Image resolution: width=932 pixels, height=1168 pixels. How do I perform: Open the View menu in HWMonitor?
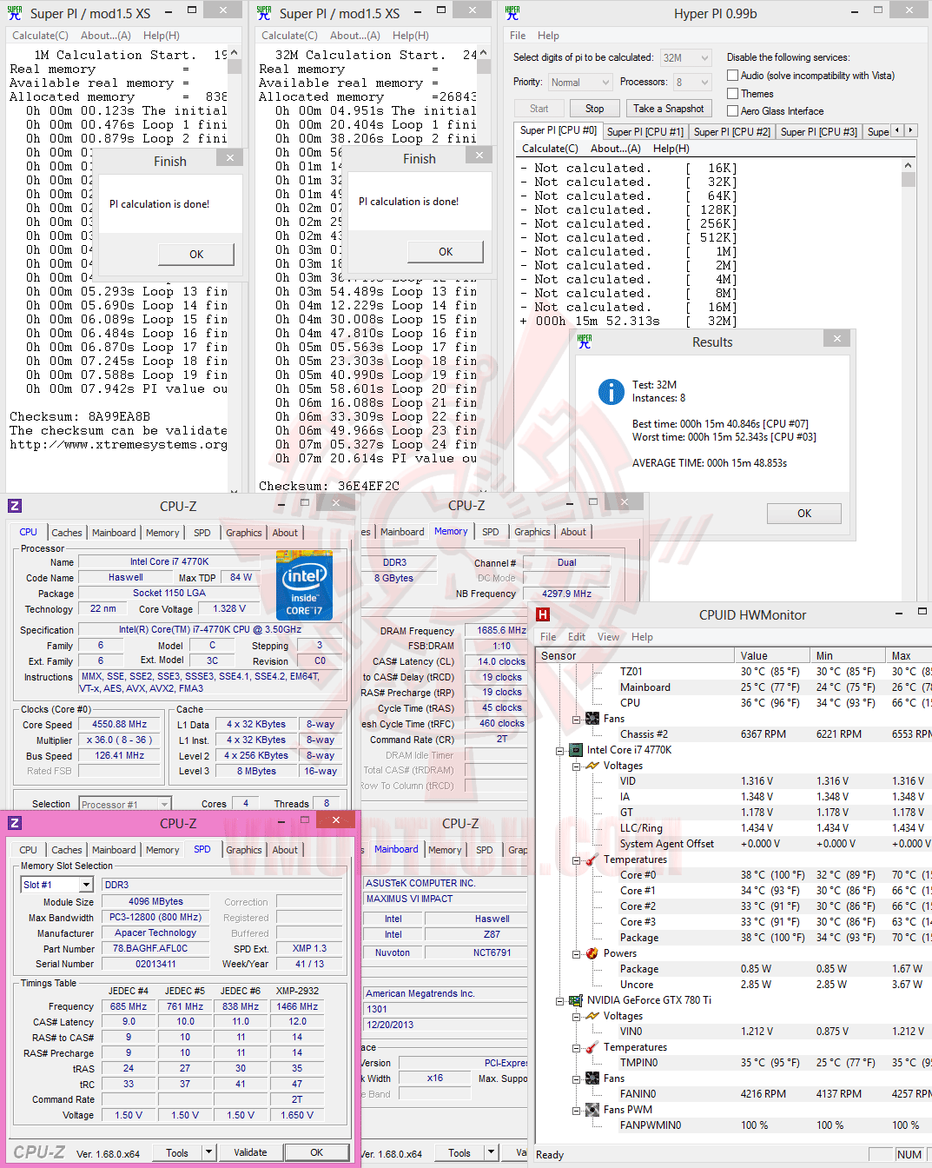click(x=609, y=637)
